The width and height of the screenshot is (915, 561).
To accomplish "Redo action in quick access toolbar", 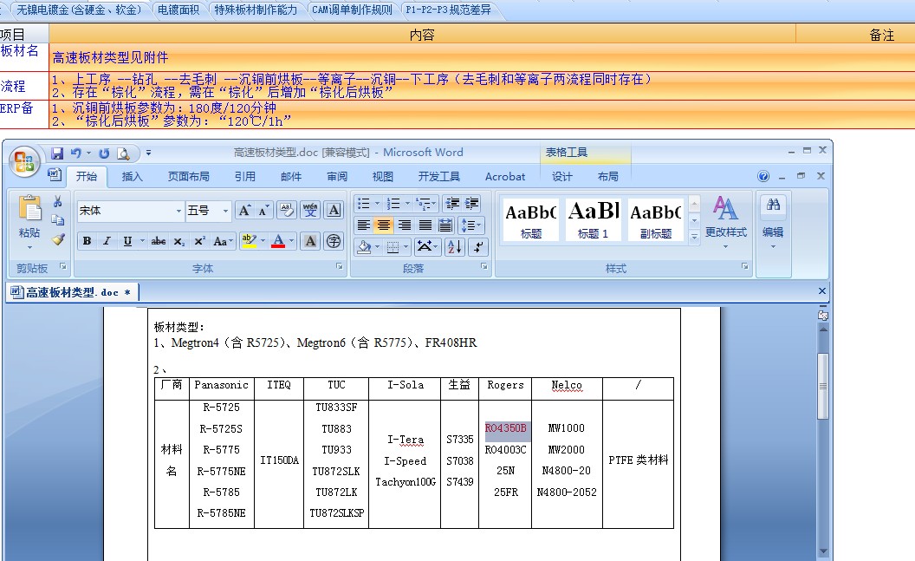I will click(x=104, y=153).
